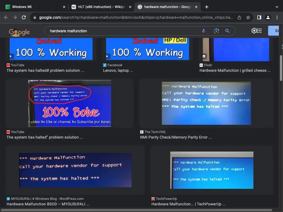Reload the current page

[x=24, y=17]
